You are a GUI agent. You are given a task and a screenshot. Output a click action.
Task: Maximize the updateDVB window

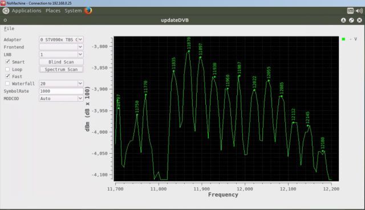coord(351,20)
